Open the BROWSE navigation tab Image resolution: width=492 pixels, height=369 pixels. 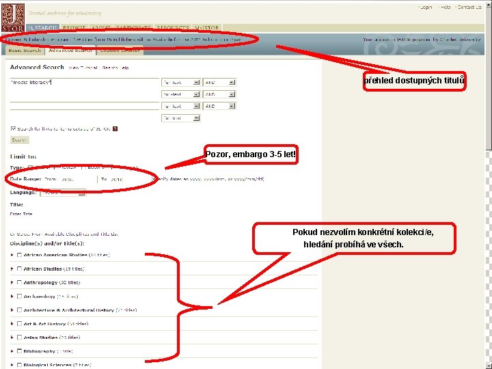[74, 27]
